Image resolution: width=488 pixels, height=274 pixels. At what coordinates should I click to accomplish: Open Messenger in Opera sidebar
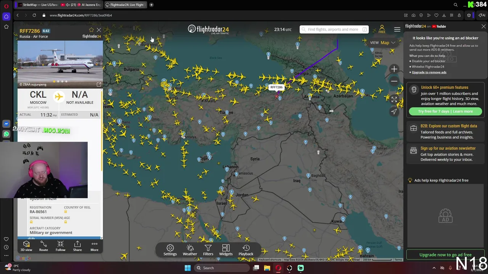click(6, 124)
